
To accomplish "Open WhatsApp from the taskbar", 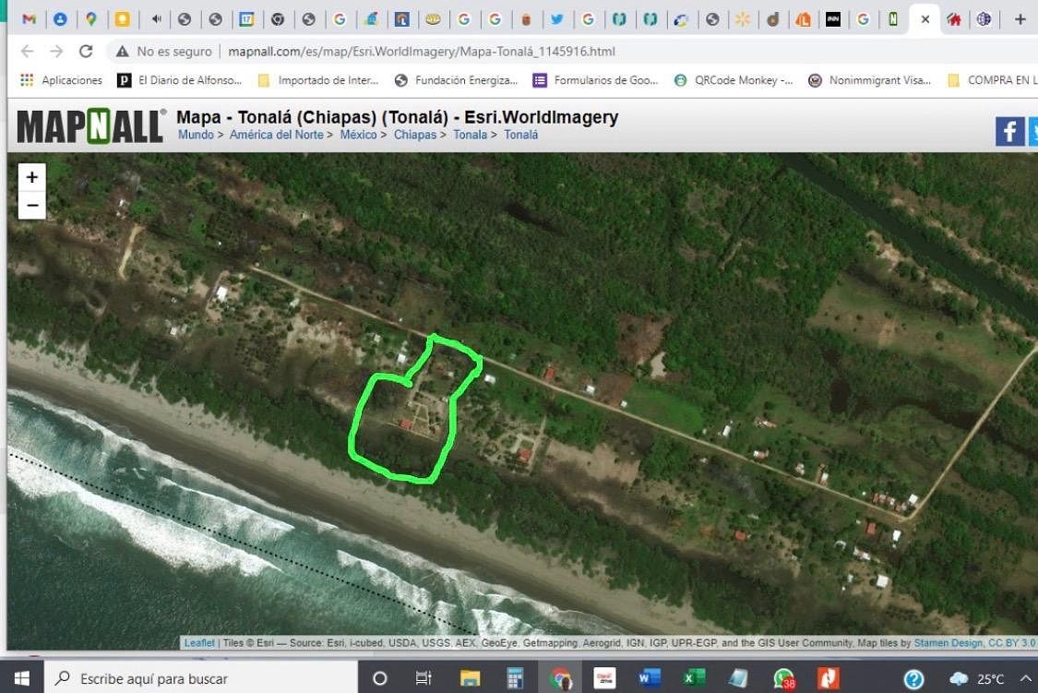I will click(x=783, y=678).
